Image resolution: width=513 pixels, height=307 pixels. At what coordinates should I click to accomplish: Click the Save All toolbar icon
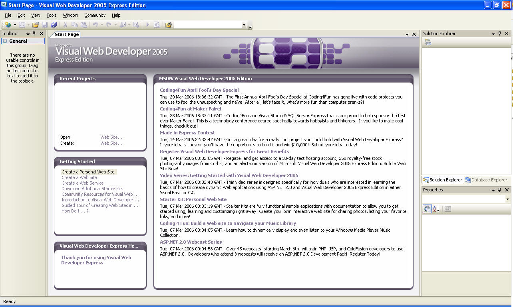tap(54, 25)
